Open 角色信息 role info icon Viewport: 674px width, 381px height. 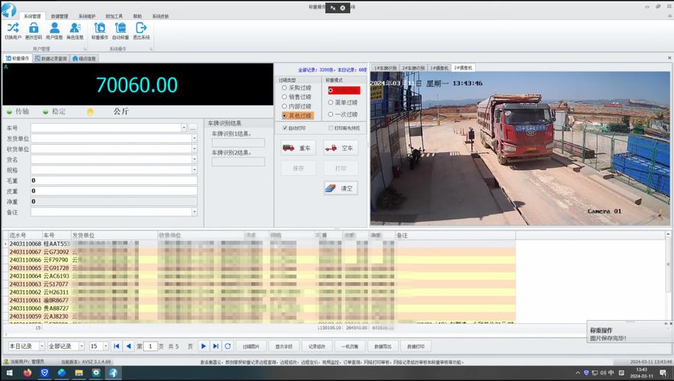tap(75, 30)
